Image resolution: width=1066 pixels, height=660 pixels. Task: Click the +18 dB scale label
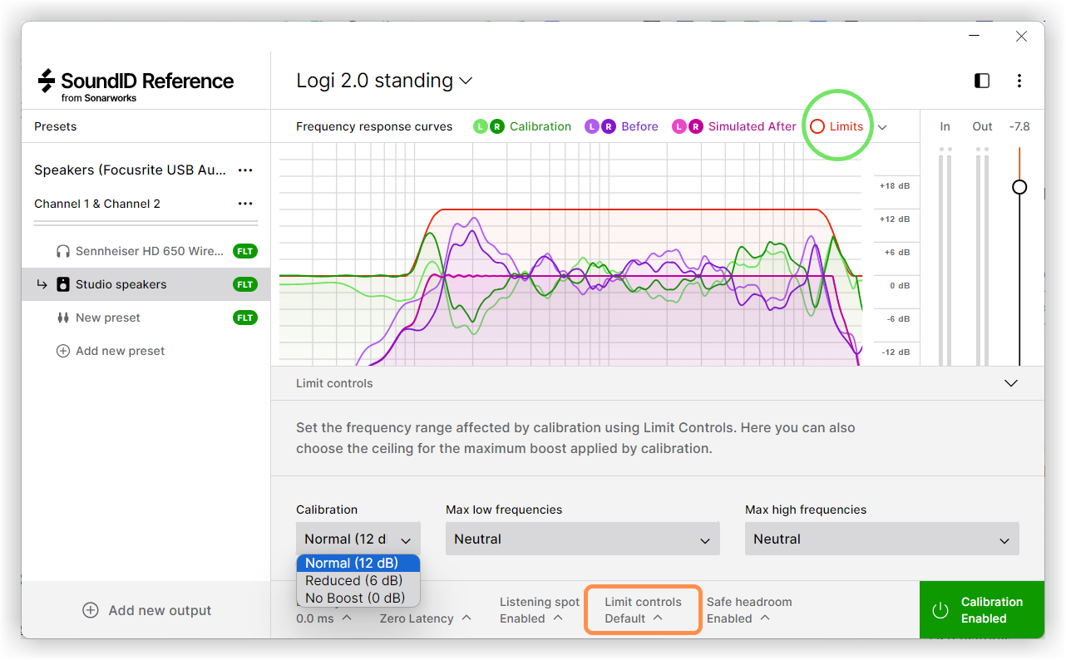tap(894, 185)
